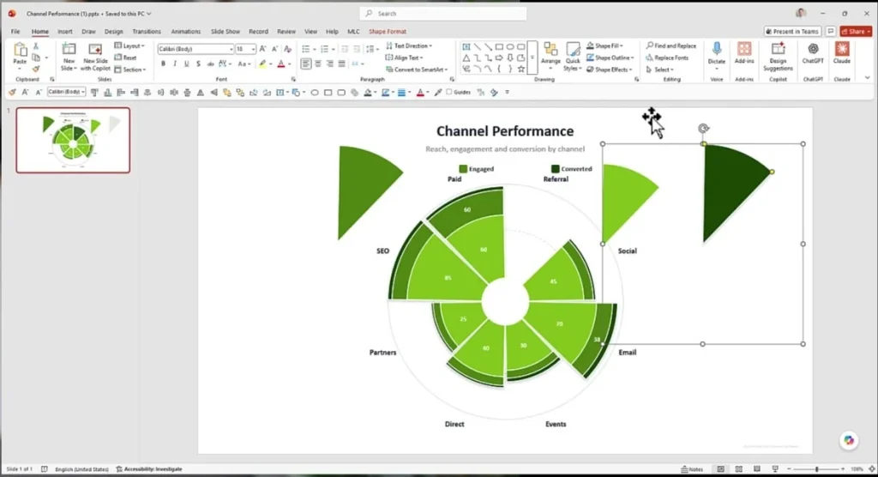Open the Insert tab
878x477 pixels.
click(x=65, y=32)
